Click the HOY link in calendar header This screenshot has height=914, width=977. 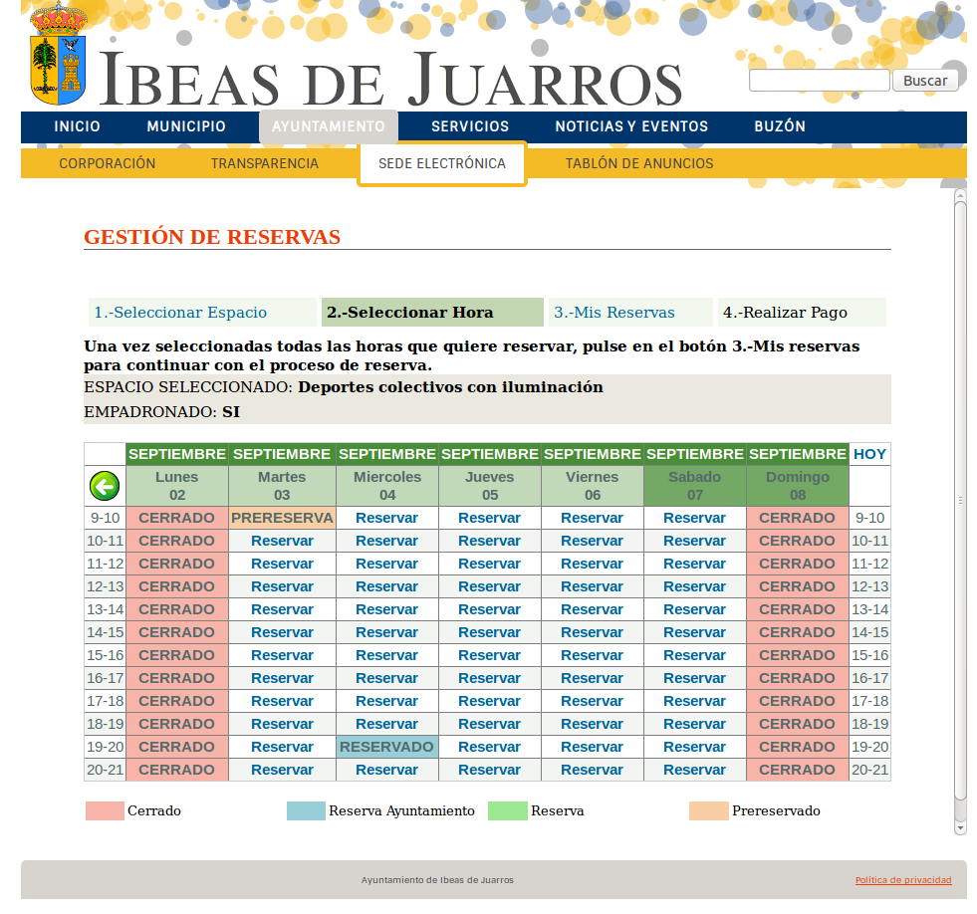pyautogui.click(x=869, y=454)
